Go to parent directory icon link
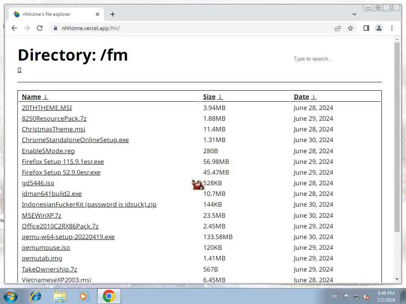This screenshot has width=406, height=304. pos(19,70)
